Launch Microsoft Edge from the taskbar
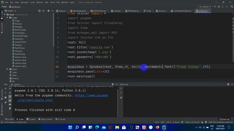 tap(97, 127)
